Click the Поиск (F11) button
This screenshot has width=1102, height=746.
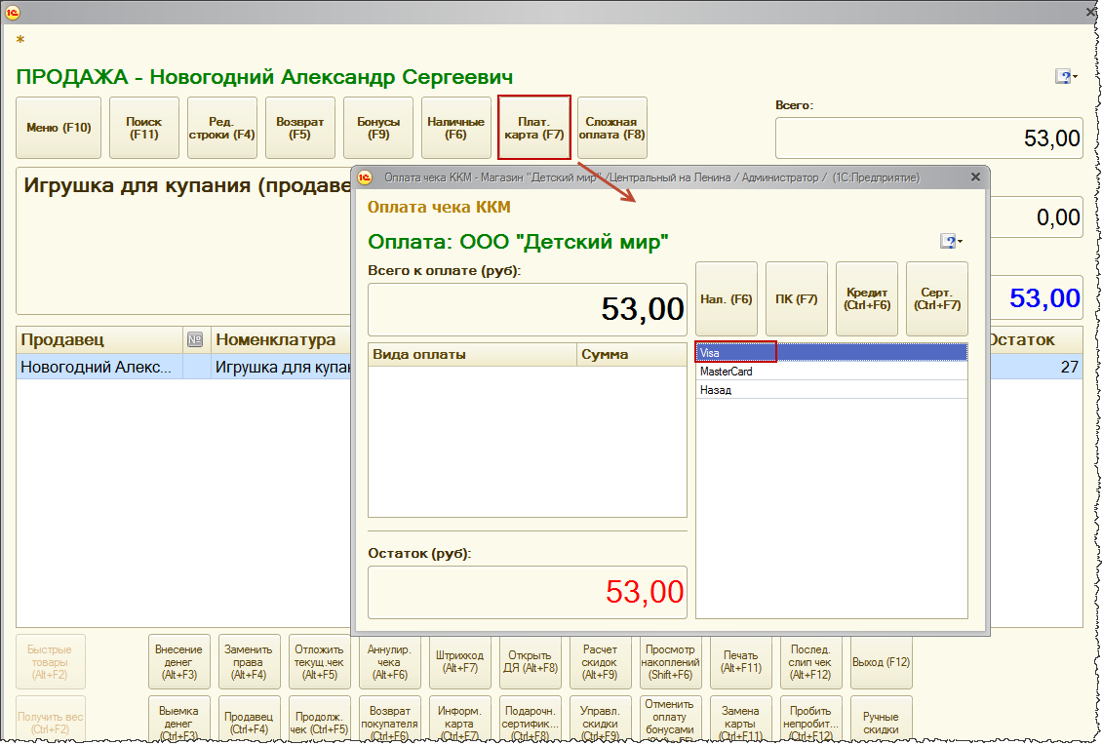tap(144, 128)
